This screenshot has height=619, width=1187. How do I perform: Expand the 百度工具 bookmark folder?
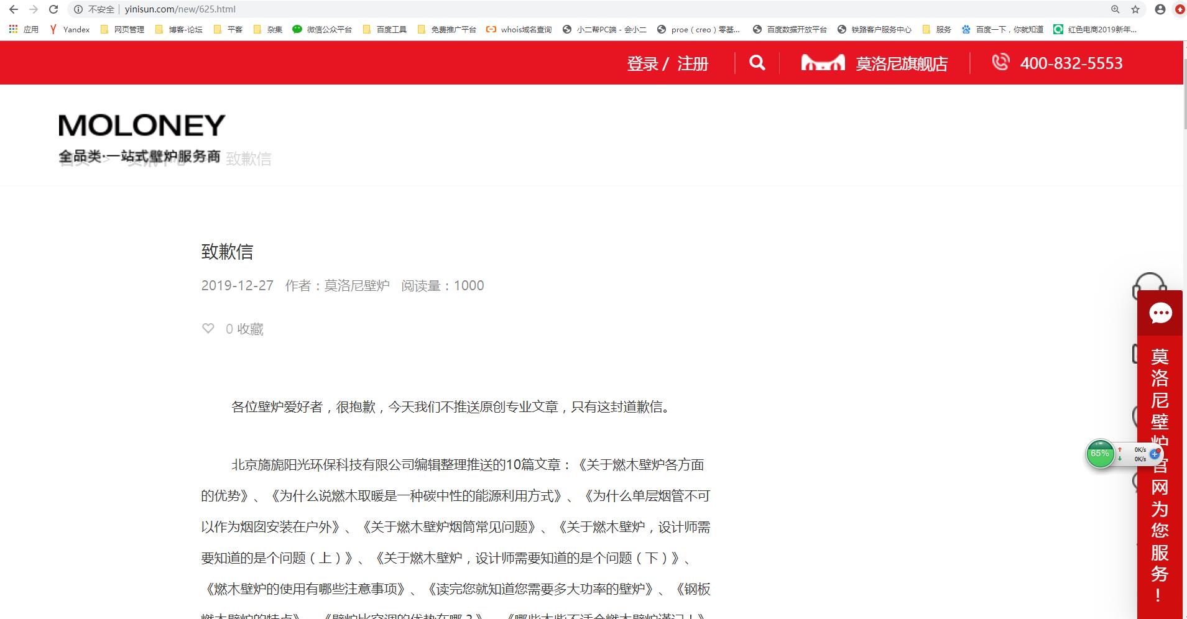coord(385,29)
